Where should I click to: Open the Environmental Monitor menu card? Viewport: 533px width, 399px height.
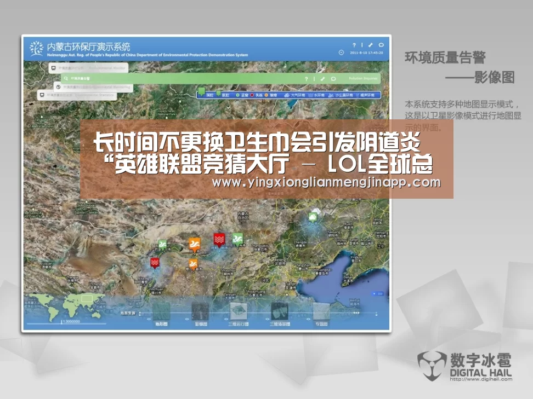click(x=88, y=68)
